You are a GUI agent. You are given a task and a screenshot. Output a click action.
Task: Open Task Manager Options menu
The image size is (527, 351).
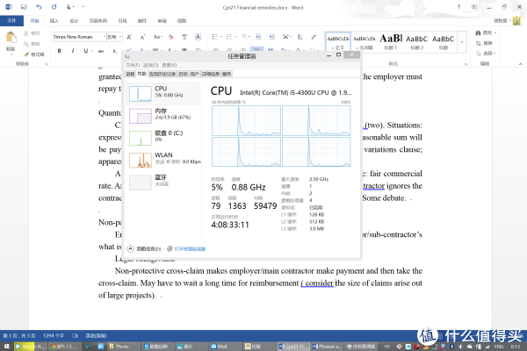pos(150,65)
